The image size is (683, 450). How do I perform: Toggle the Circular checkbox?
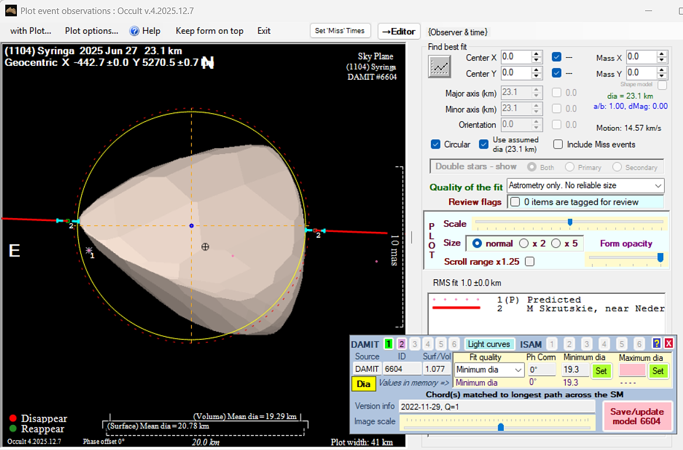tap(436, 144)
